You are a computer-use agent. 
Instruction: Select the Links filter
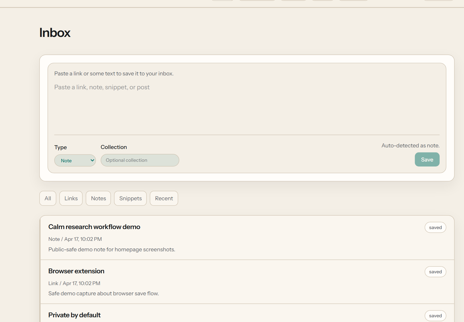pyautogui.click(x=71, y=198)
